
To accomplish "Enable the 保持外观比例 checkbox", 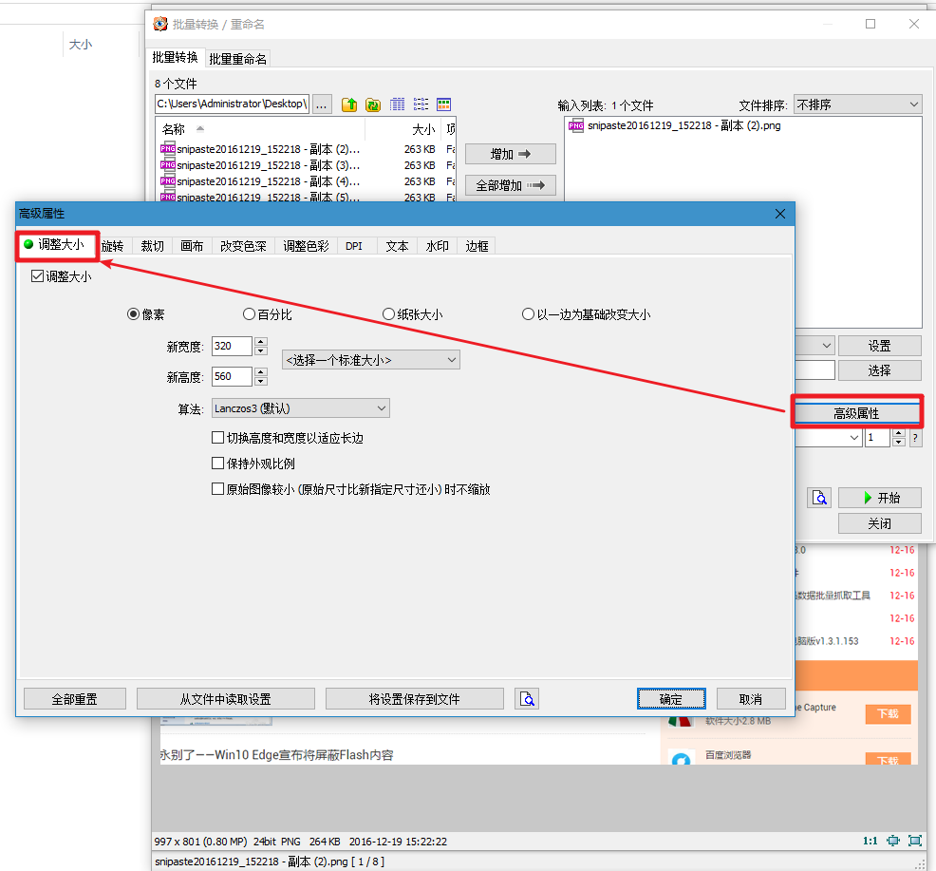I will click(218, 464).
